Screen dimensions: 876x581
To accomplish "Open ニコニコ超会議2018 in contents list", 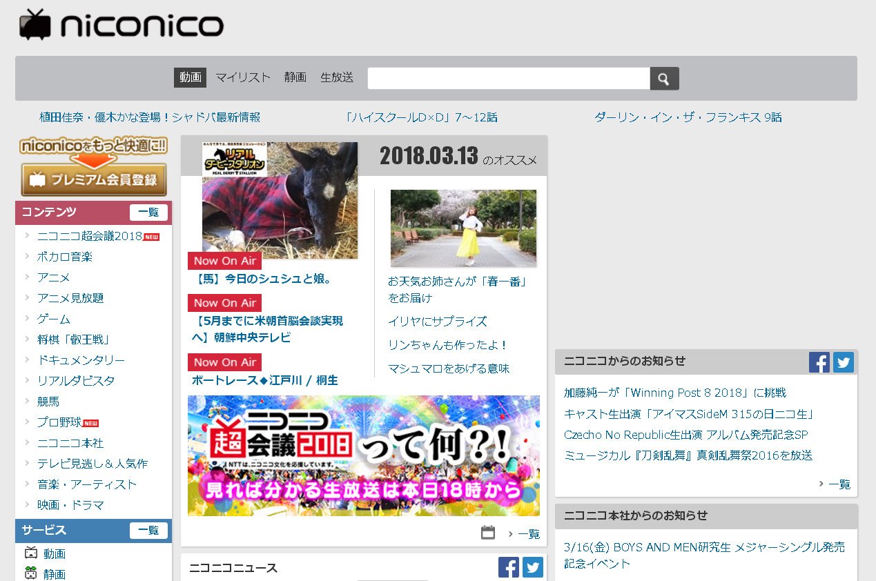I will [x=90, y=236].
